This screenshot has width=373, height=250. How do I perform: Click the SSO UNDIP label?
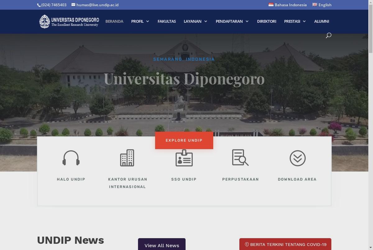(184, 179)
